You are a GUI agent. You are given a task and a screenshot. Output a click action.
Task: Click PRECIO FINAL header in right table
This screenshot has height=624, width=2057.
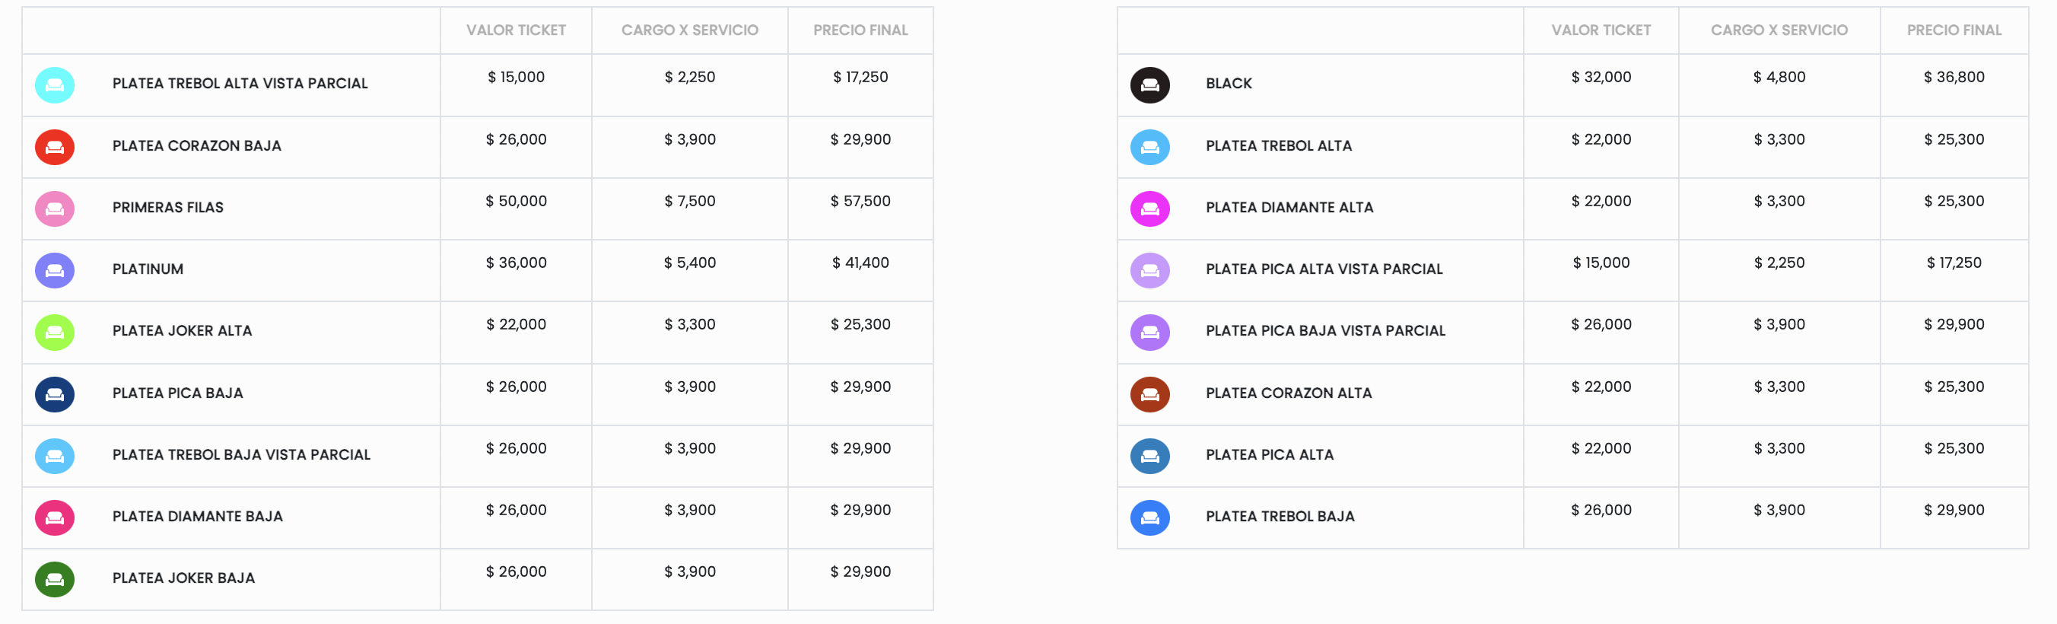[x=1954, y=30]
